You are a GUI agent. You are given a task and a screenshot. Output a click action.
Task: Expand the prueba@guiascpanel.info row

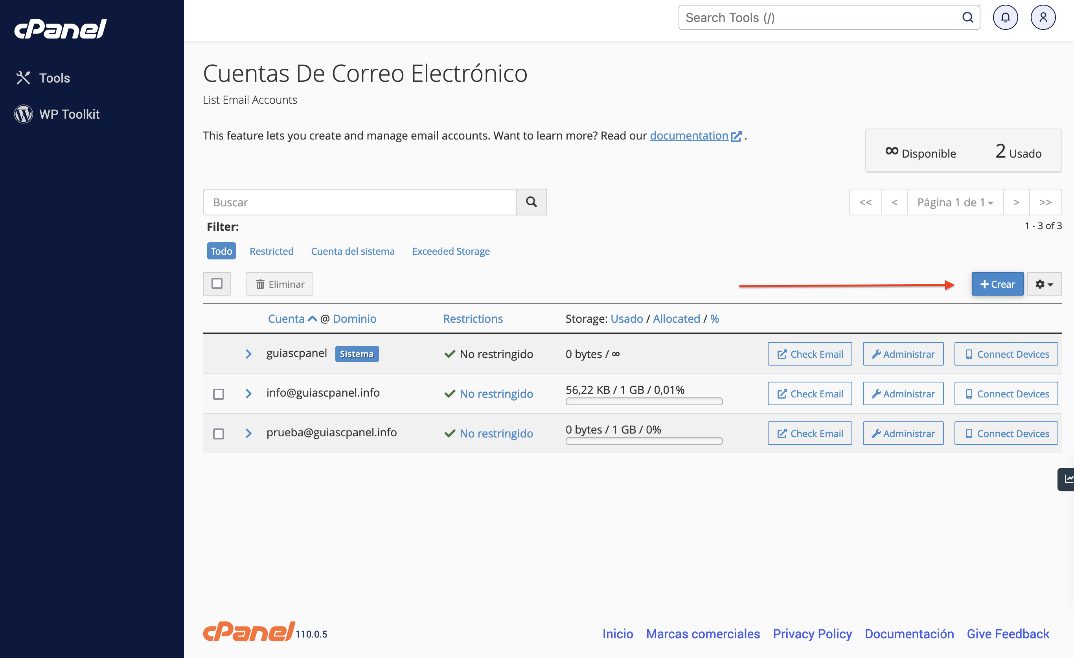coord(248,433)
